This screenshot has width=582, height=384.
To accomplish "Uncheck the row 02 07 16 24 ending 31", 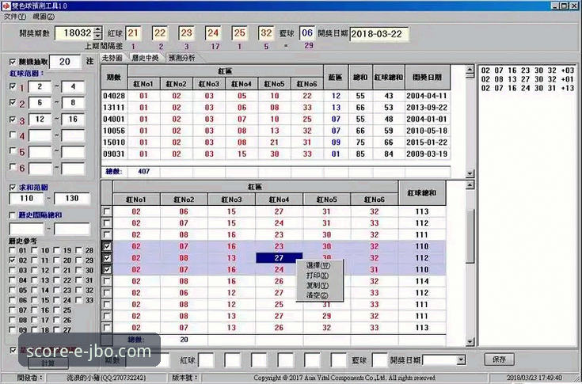I will pos(107,270).
